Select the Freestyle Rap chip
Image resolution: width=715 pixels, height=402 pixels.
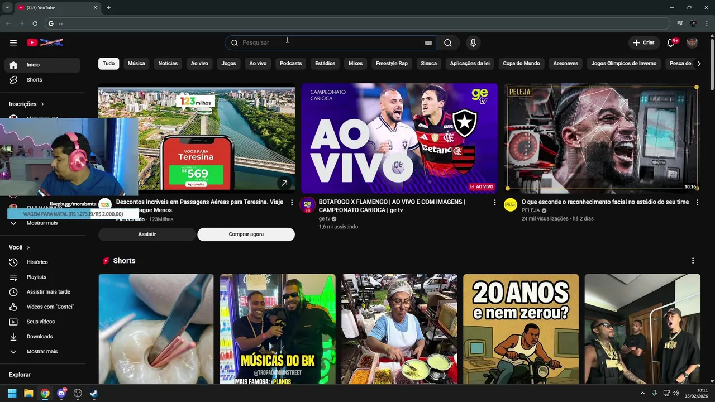(392, 63)
